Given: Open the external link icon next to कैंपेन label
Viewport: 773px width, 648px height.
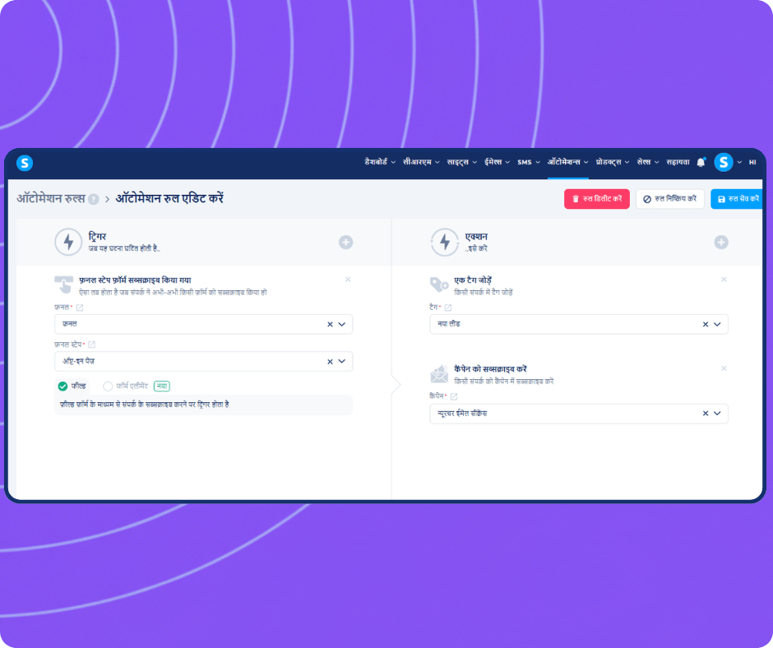Looking at the screenshot, I should click(x=454, y=396).
